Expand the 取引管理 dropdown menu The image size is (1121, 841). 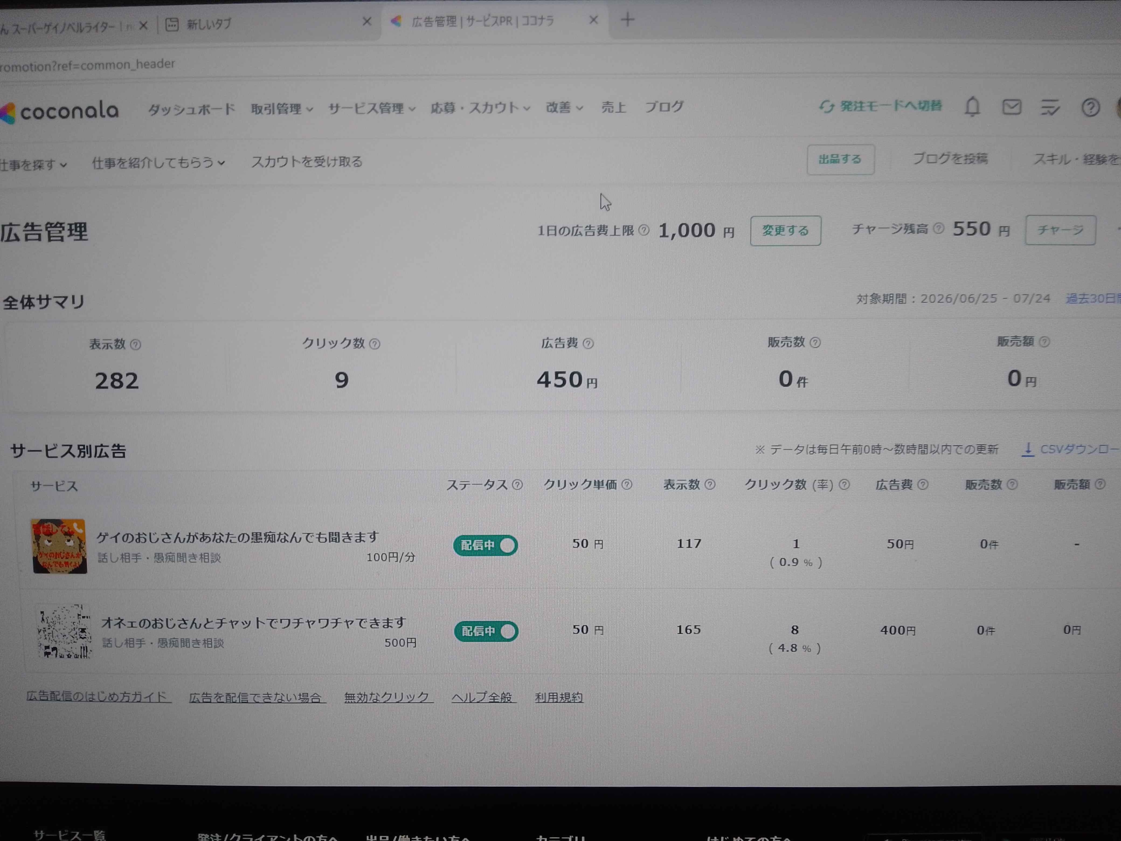click(282, 109)
